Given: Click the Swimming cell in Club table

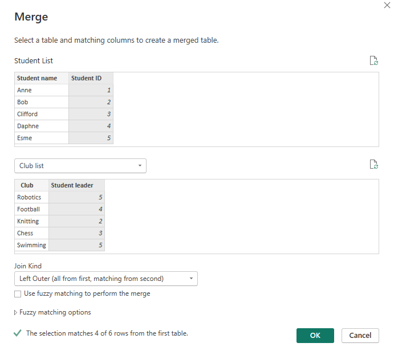Looking at the screenshot, I should coord(31,245).
